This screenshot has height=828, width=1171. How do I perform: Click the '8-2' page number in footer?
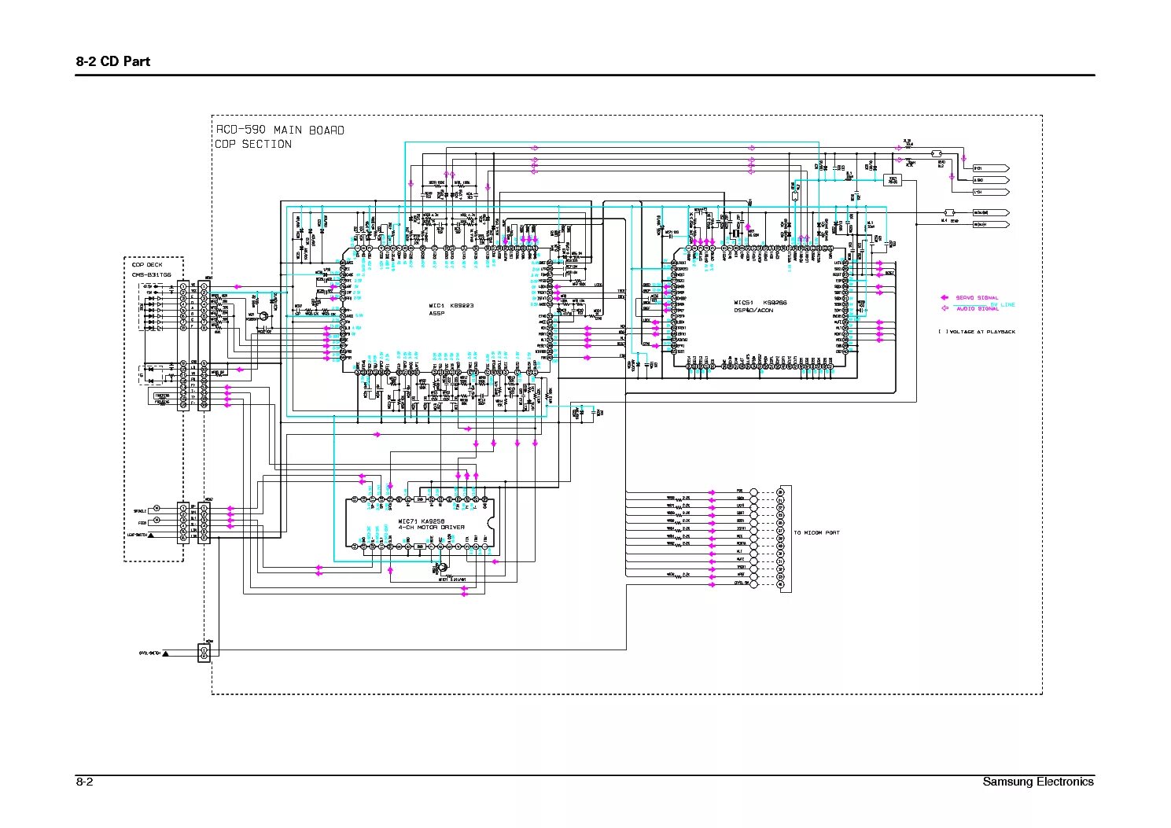coord(85,782)
